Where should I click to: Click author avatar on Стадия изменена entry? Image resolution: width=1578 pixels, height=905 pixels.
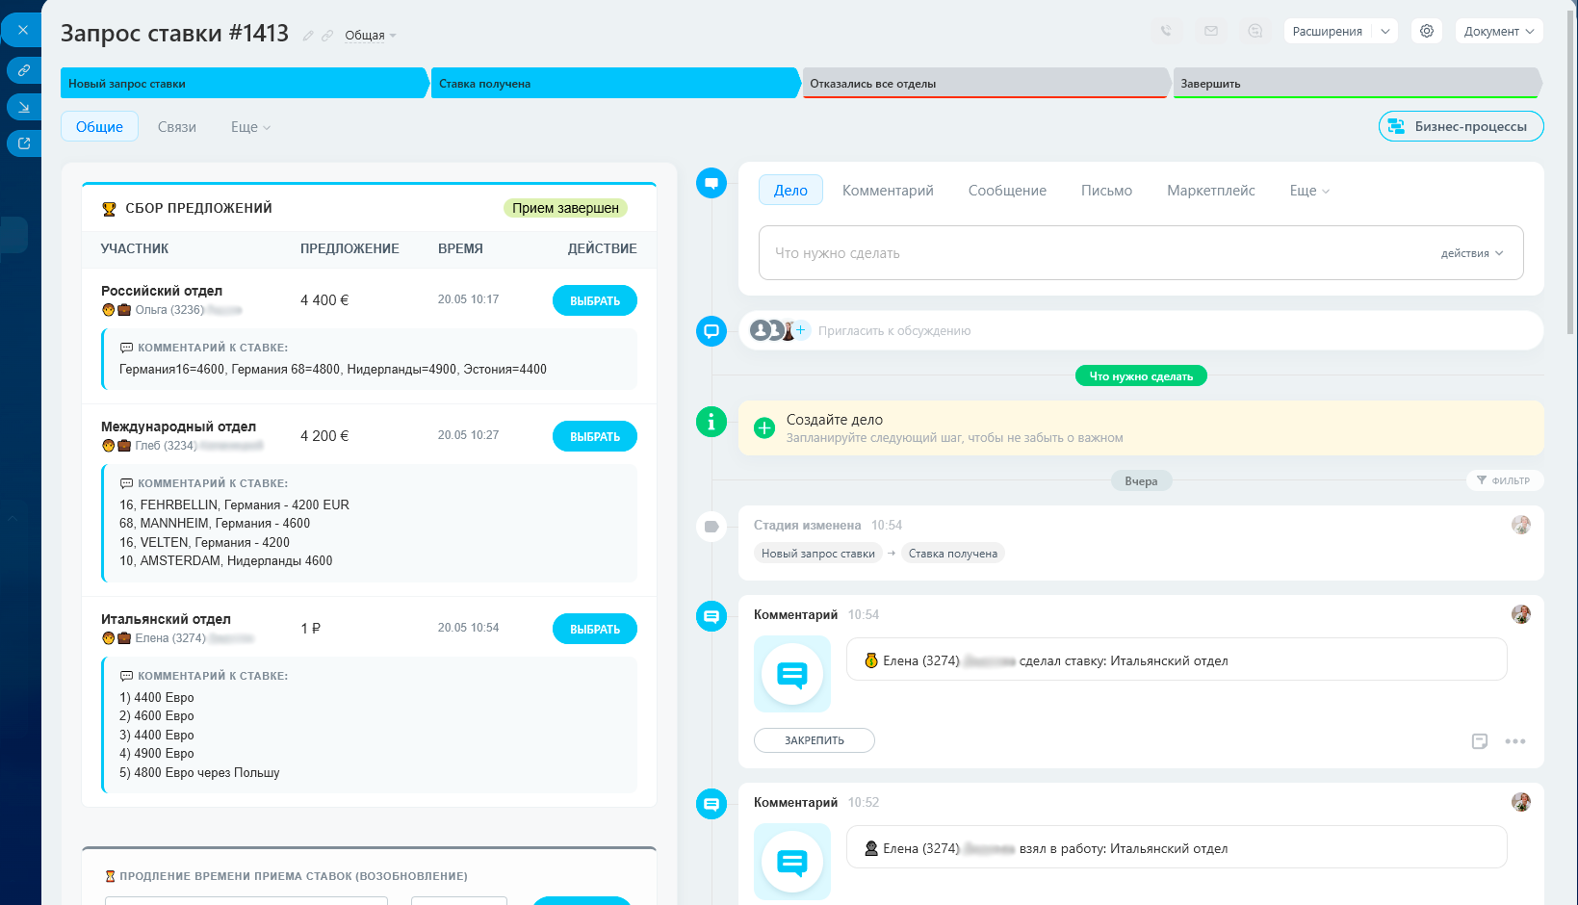(x=1521, y=525)
